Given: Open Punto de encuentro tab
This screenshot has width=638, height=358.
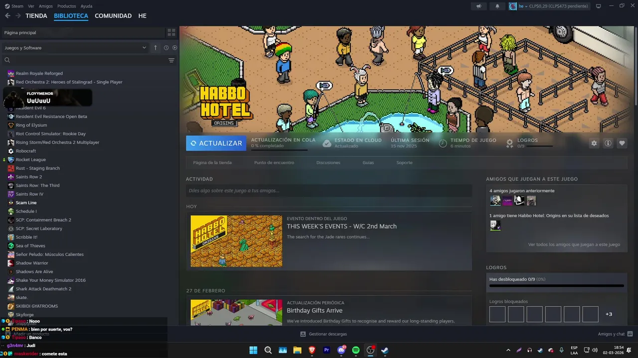Looking at the screenshot, I should point(274,163).
